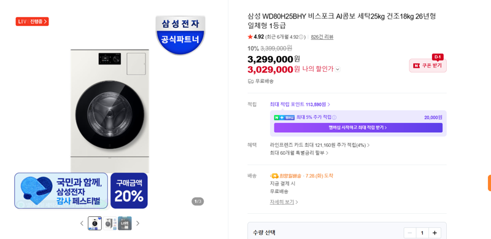Click the LIVE 진행중 badge

pyautogui.click(x=33, y=22)
